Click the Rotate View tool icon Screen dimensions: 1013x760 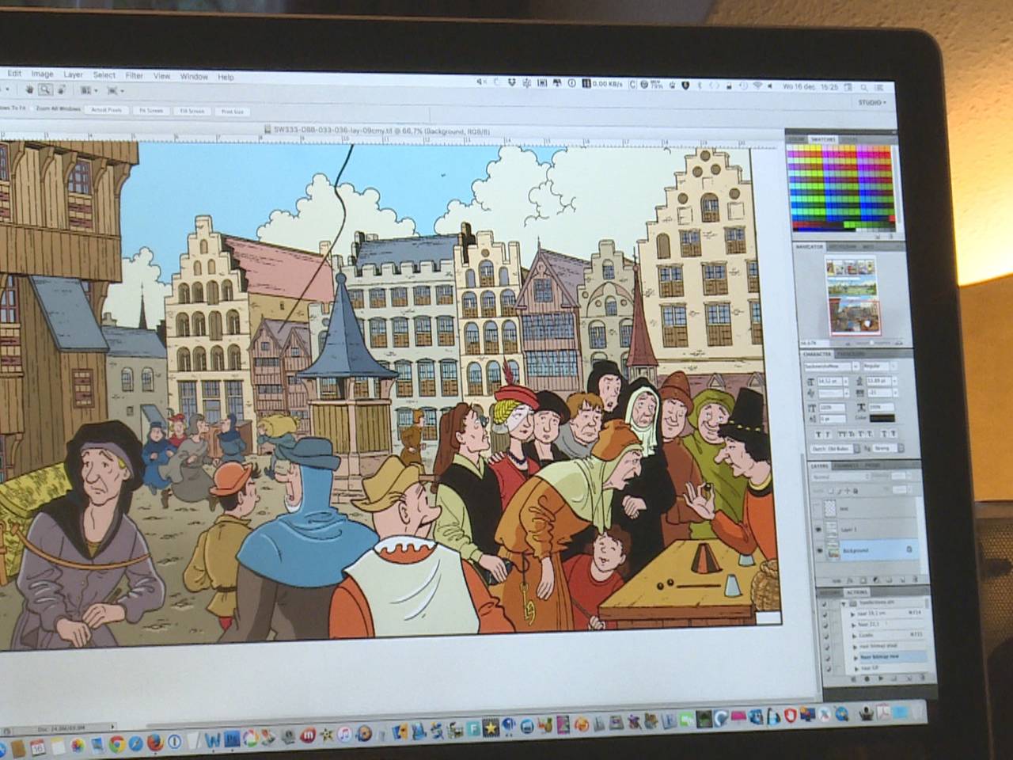[61, 90]
